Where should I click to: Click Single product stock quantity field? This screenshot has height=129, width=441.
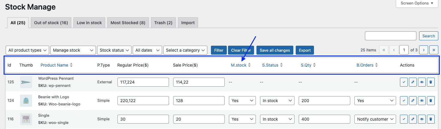(x=324, y=119)
